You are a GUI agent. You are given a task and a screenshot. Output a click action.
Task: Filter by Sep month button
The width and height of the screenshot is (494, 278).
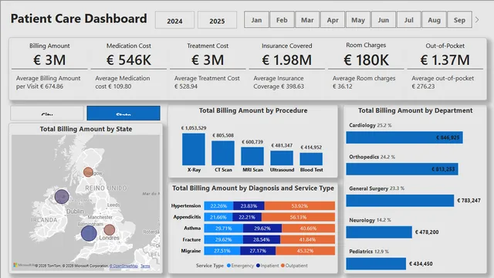tap(460, 20)
